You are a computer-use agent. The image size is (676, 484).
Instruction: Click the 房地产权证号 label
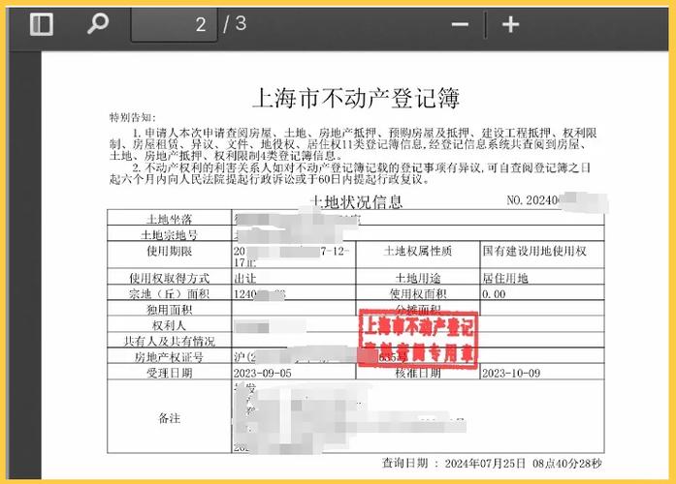[169, 357]
